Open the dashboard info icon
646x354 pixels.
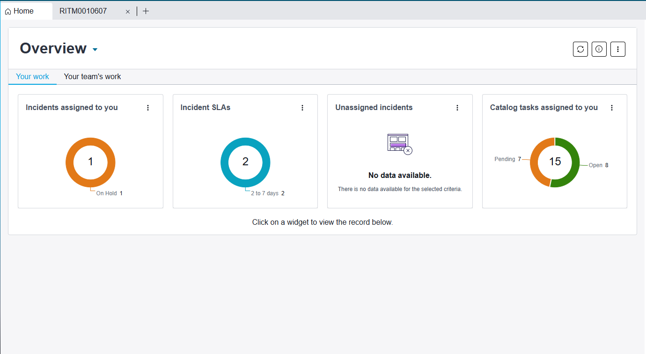click(x=599, y=49)
